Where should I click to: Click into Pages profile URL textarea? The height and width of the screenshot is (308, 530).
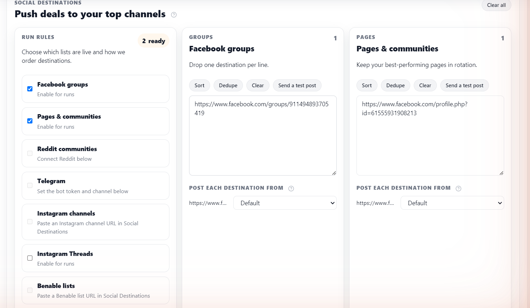(x=430, y=136)
